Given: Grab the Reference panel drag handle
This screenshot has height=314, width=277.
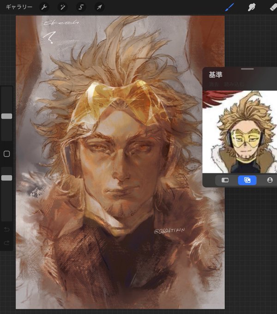Looking at the screenshot, I should point(247,69).
